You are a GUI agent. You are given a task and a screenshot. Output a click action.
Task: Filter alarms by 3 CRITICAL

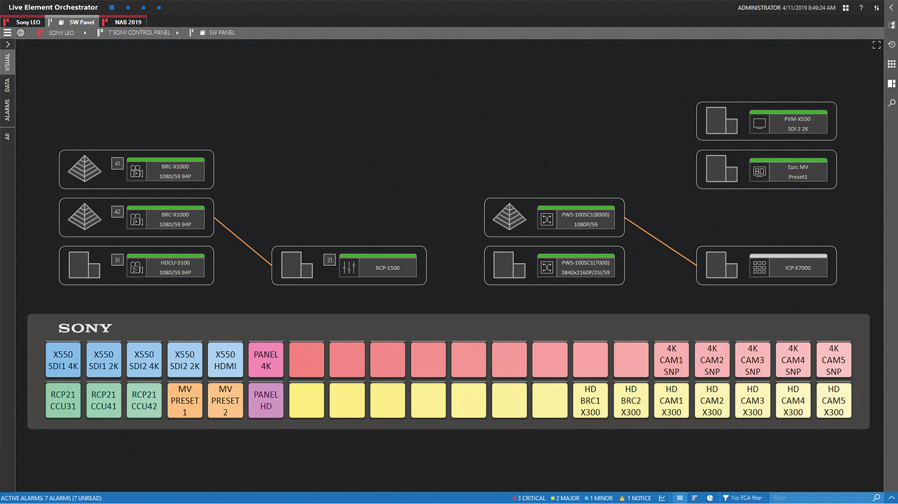(x=529, y=498)
